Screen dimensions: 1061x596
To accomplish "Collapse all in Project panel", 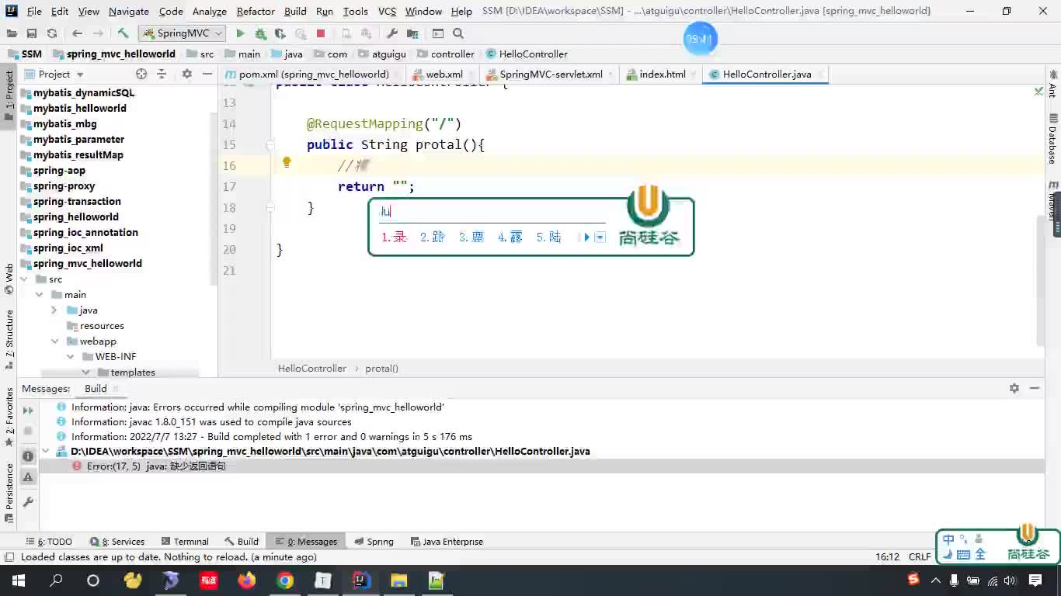I will pyautogui.click(x=162, y=74).
